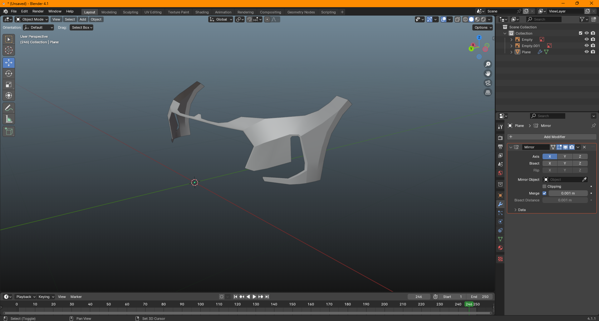Hide the Plane object in viewport
The height and width of the screenshot is (321, 599).
[587, 52]
